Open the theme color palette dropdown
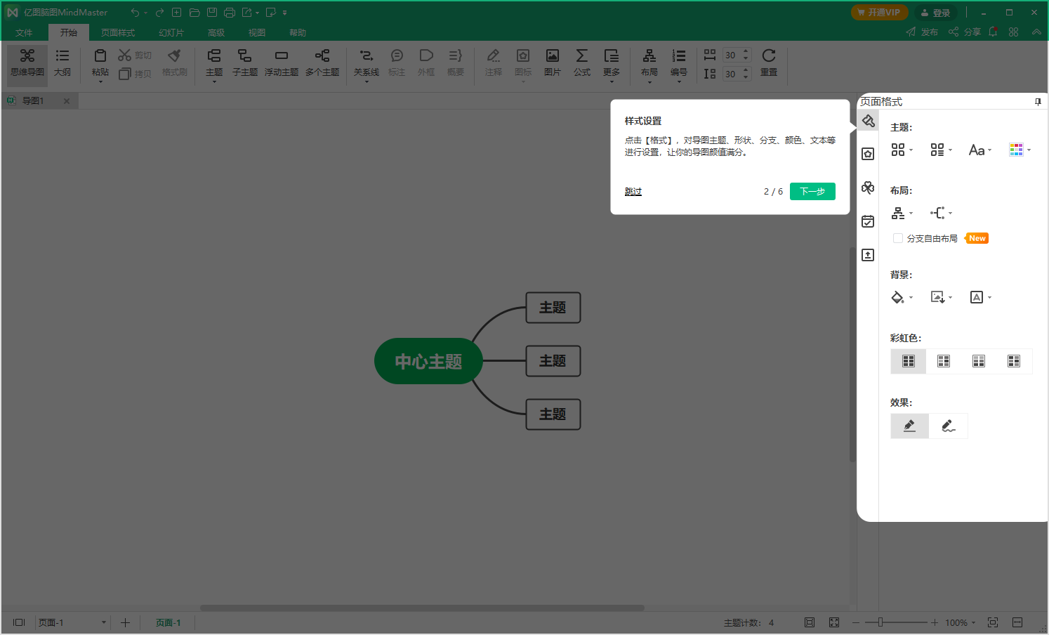 click(x=1020, y=150)
